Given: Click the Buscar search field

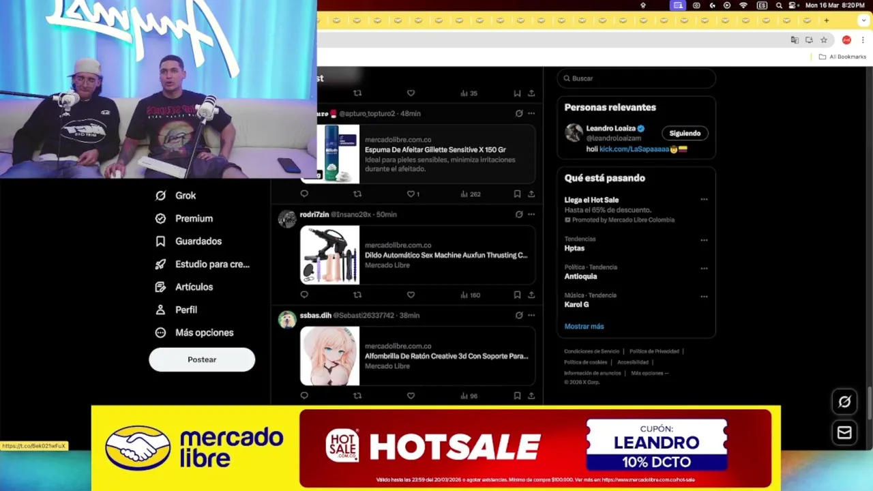Looking at the screenshot, I should click(636, 78).
